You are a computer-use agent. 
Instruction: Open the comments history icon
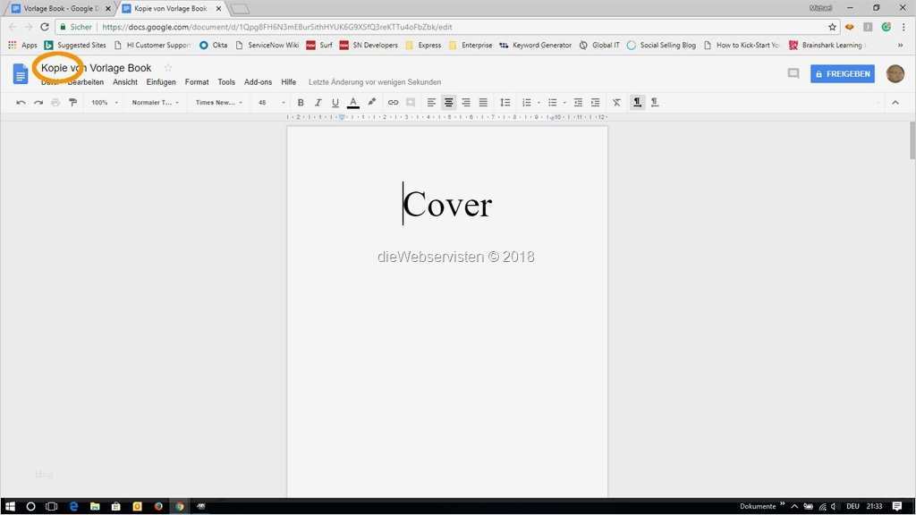(793, 73)
